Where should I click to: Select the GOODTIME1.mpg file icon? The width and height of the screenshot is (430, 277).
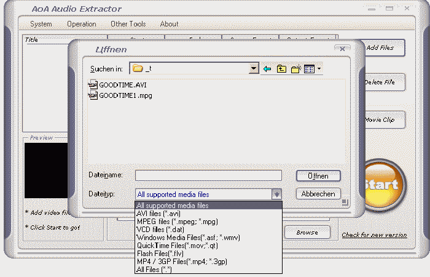93,95
